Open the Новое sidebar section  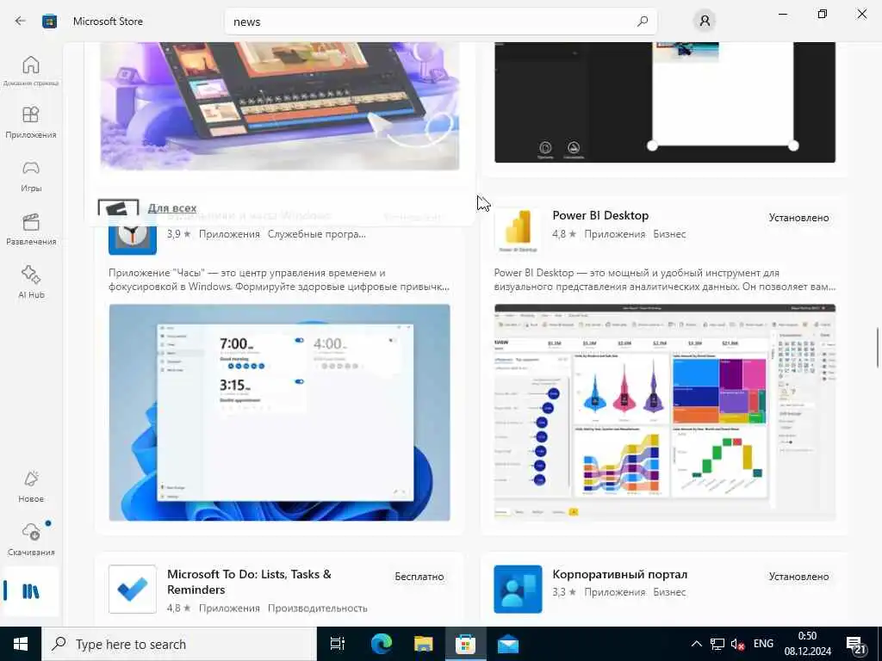coord(31,487)
